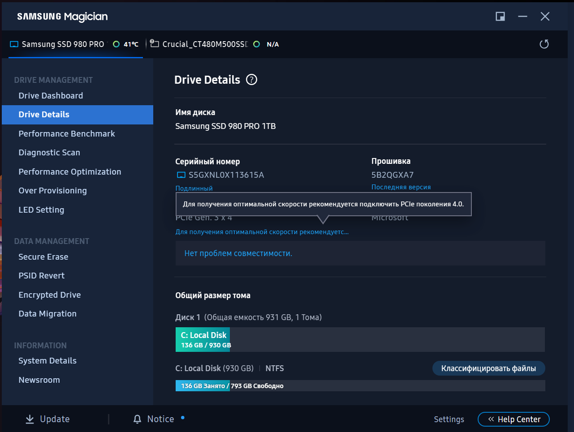Image resolution: width=574 pixels, height=432 pixels.
Task: Go to Diagnostic Scan
Action: click(49, 153)
